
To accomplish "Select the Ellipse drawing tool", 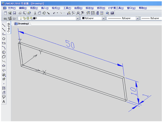I will [x=4, y=66].
